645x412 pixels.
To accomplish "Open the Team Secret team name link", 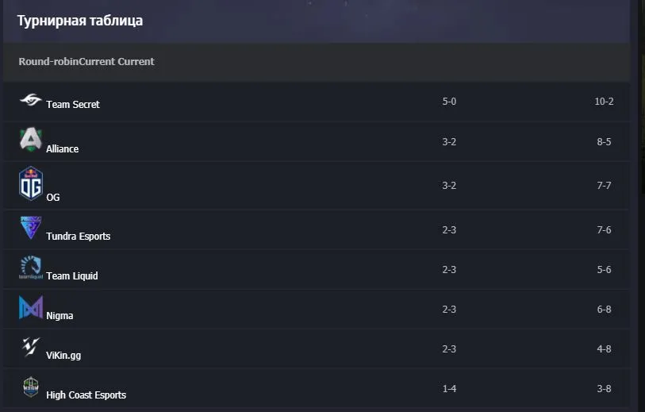I will (73, 105).
